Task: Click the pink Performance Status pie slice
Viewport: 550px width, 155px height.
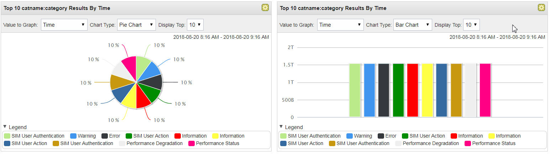Action: pos(130,64)
